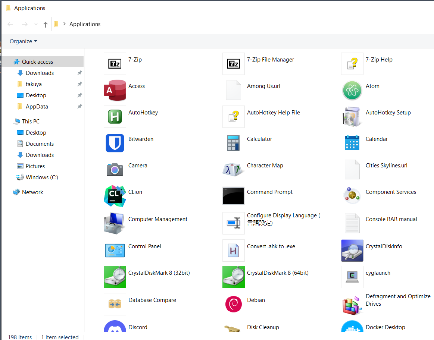Open the Atom editor
The width and height of the screenshot is (434, 340).
pyautogui.click(x=352, y=90)
